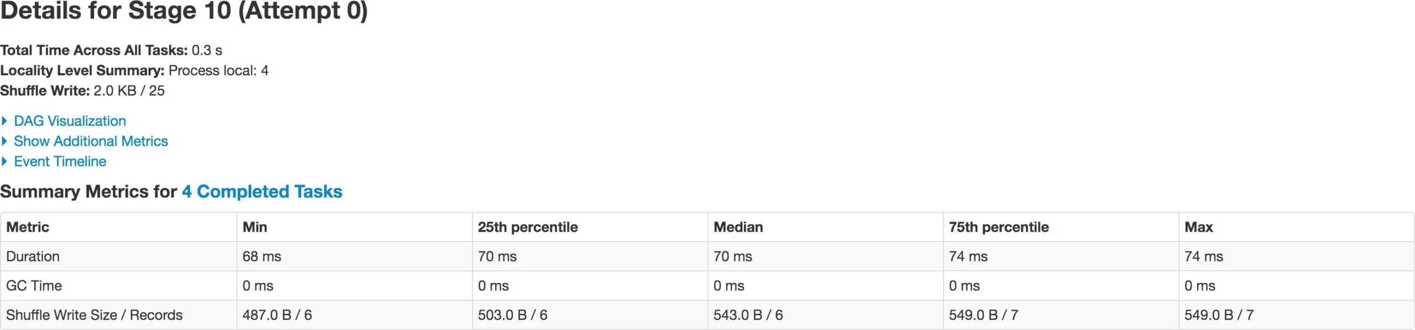Click the 543.0 B / 6 median cell
Screen dimensions: 1415x330
[748, 315]
